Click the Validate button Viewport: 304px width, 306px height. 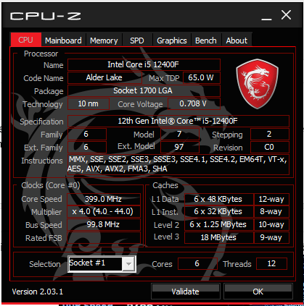coord(186,291)
